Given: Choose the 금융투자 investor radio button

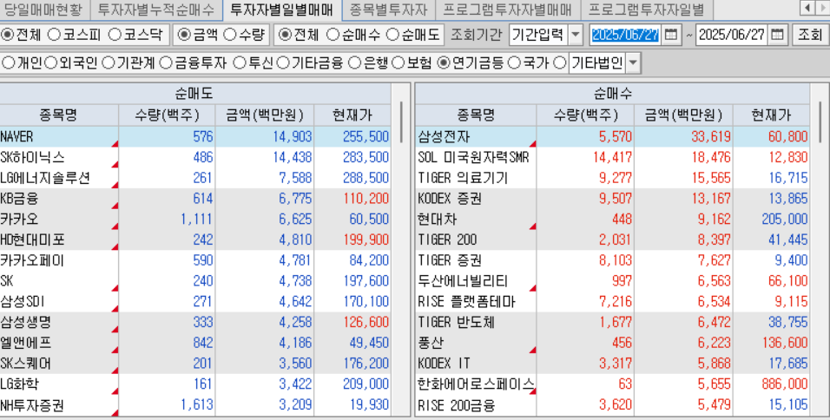Looking at the screenshot, I should (x=166, y=63).
